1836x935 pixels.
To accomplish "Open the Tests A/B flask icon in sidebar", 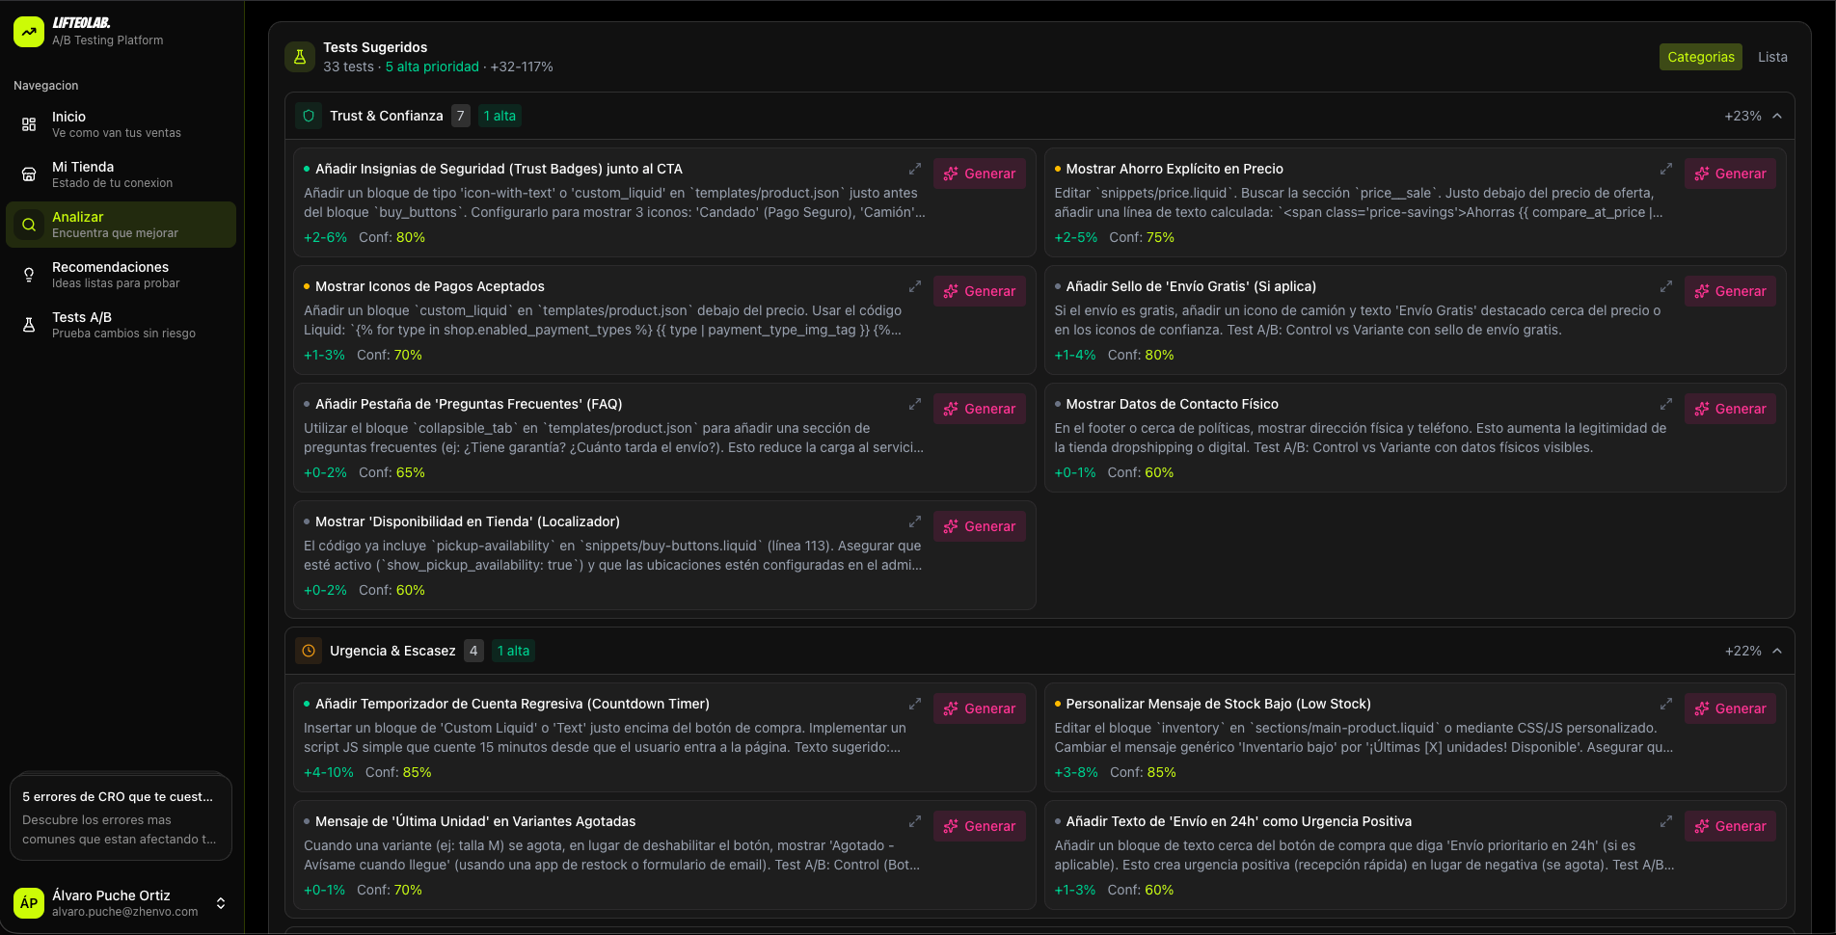I will pyautogui.click(x=29, y=324).
